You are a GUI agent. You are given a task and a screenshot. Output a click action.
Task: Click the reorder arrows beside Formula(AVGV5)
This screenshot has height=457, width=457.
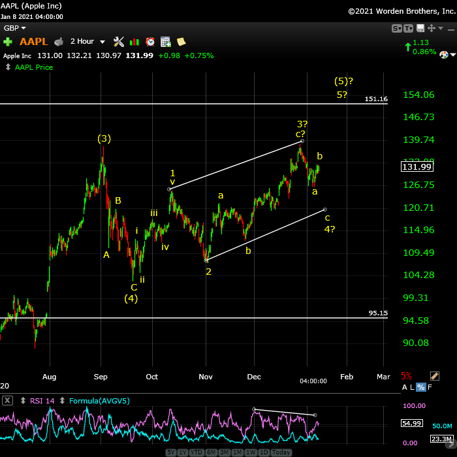point(62,401)
